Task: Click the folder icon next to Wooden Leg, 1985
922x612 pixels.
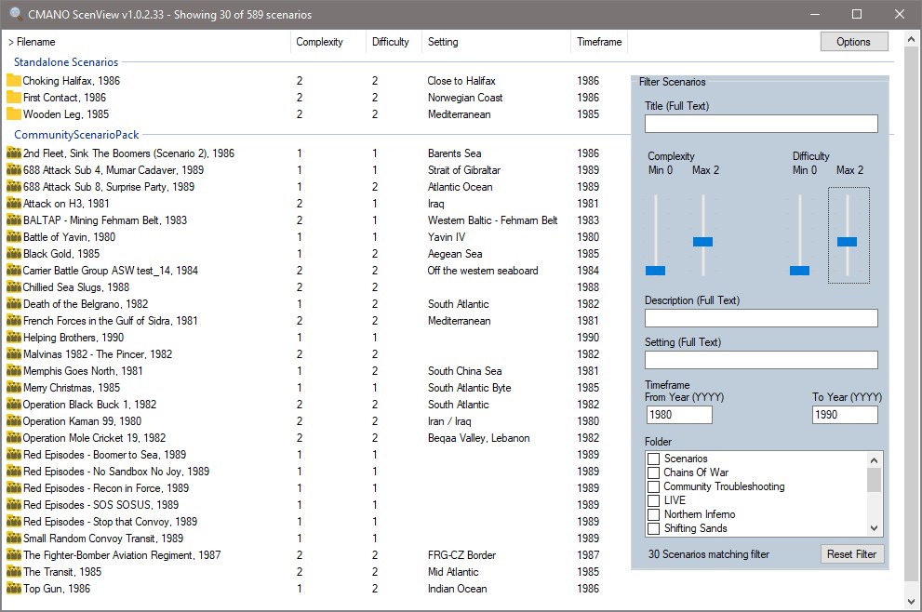Action: point(14,114)
